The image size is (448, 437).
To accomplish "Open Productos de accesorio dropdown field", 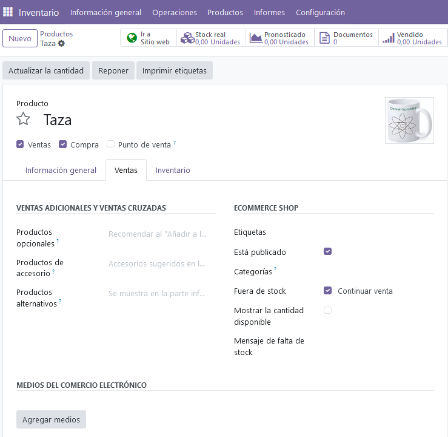I will [x=158, y=264].
